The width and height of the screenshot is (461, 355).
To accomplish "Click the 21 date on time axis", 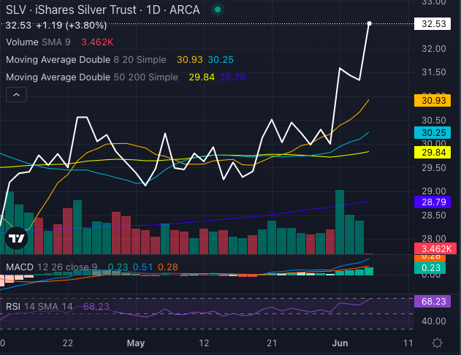I will pyautogui.click(x=272, y=343).
